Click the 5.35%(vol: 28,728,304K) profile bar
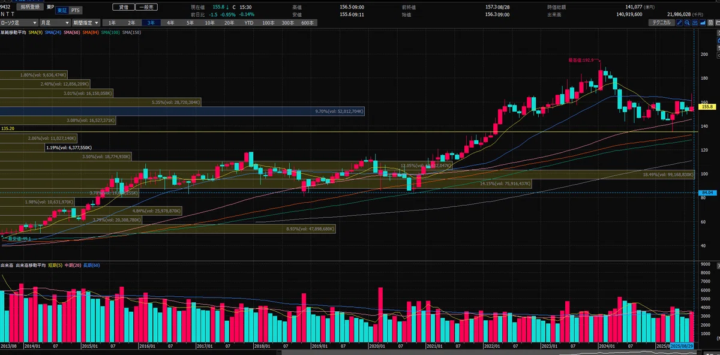720x355 pixels. point(100,103)
